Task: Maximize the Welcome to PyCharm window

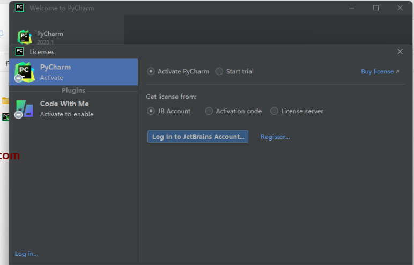Action: coord(376,8)
